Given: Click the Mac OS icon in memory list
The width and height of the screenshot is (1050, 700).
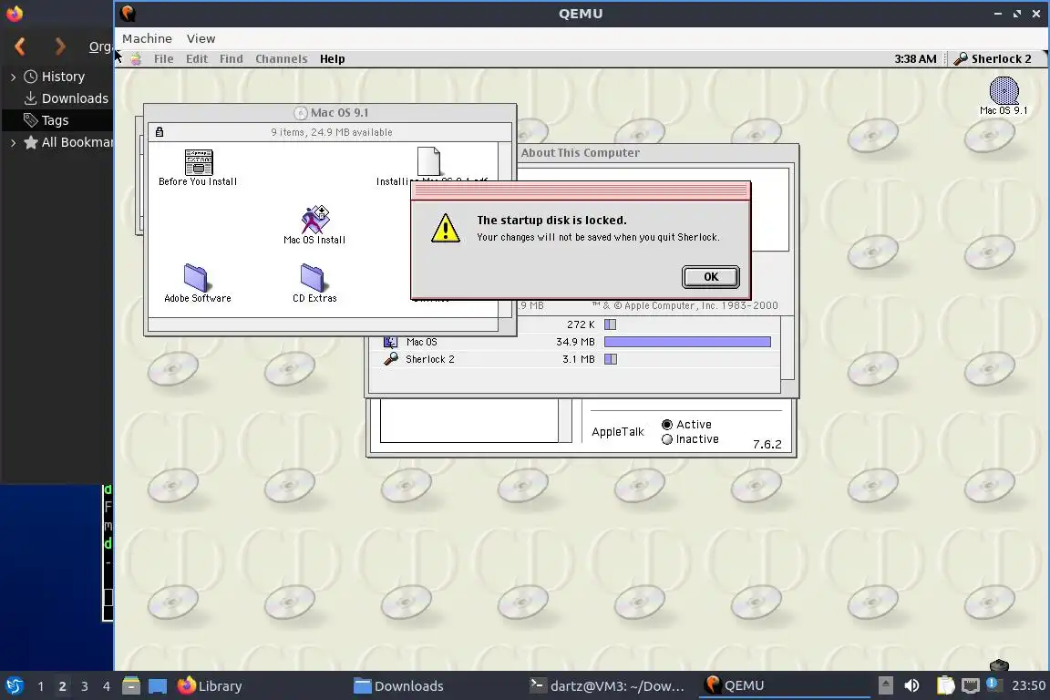Looking at the screenshot, I should [390, 342].
